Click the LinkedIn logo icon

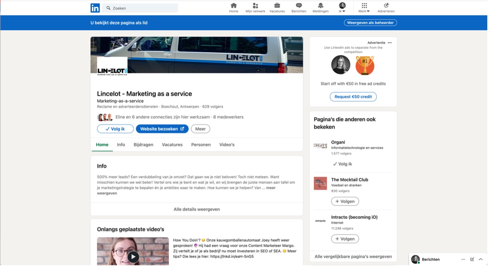pyautogui.click(x=95, y=8)
